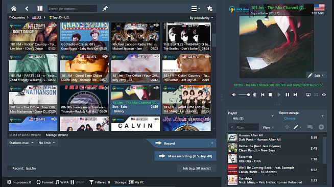Select track Facemelt by Rita Ora

[x=275, y=159]
